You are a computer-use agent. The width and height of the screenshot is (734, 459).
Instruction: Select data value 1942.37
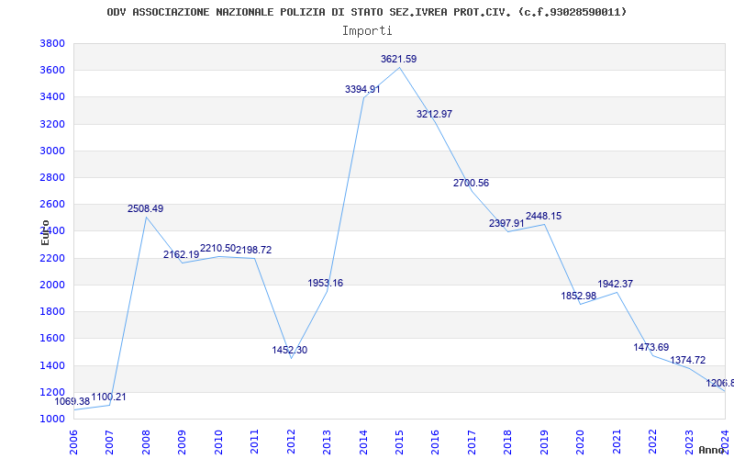coord(616,284)
